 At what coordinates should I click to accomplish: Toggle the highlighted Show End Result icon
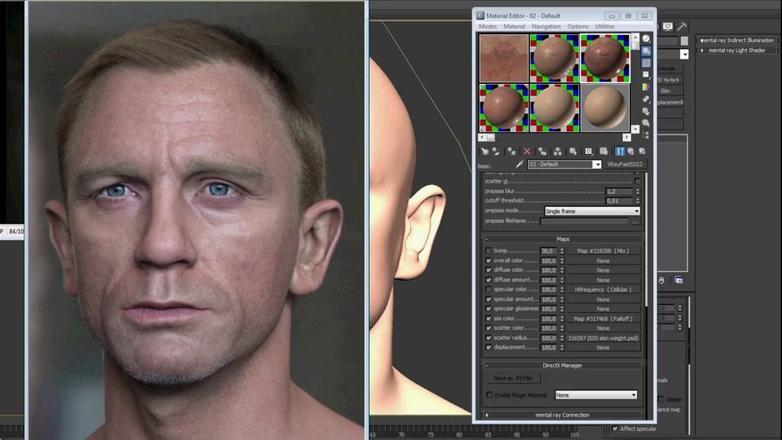pos(619,152)
